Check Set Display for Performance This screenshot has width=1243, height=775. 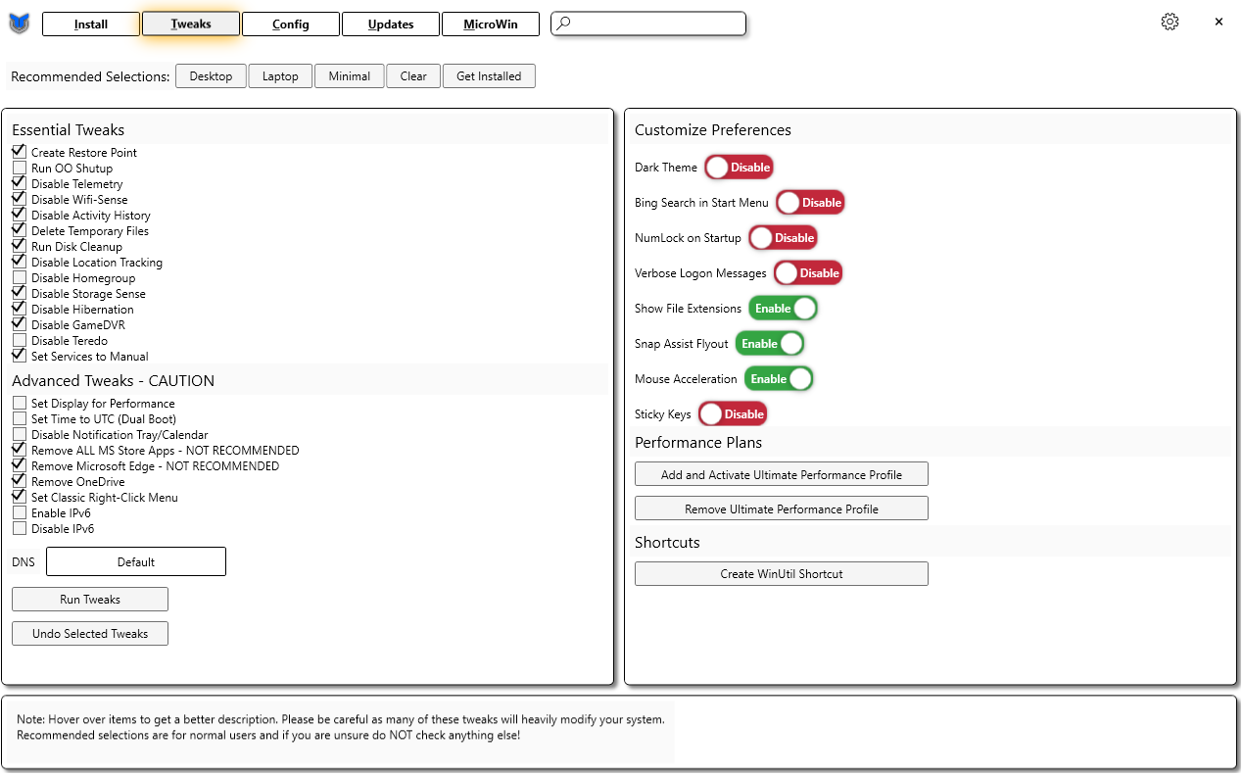[x=20, y=403]
